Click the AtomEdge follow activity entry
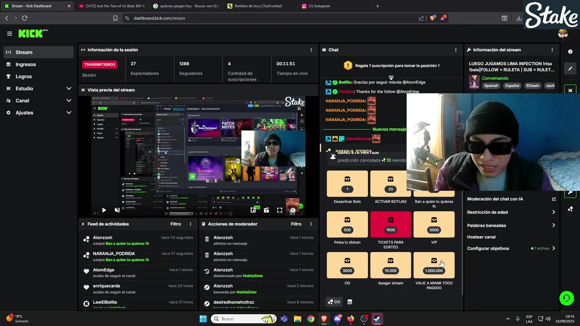The width and height of the screenshot is (580, 326). [x=138, y=273]
